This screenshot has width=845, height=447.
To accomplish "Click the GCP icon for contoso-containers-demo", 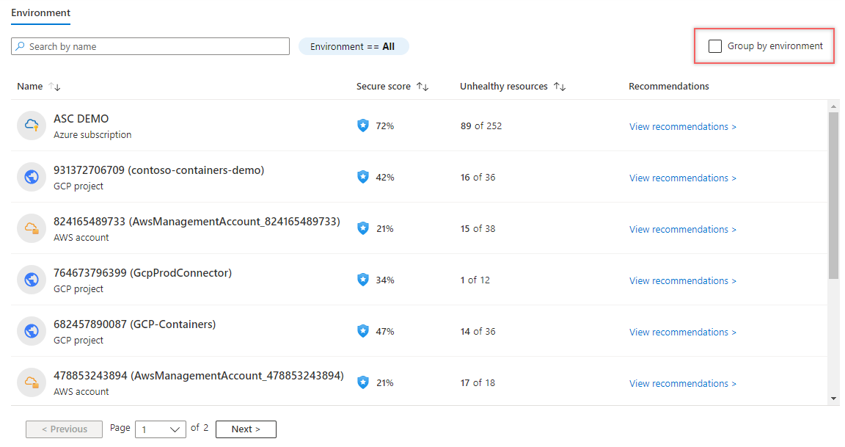I will click(x=32, y=177).
